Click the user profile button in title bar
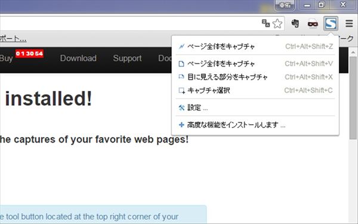The width and height of the screenshot is (358, 224). click(285, 5)
